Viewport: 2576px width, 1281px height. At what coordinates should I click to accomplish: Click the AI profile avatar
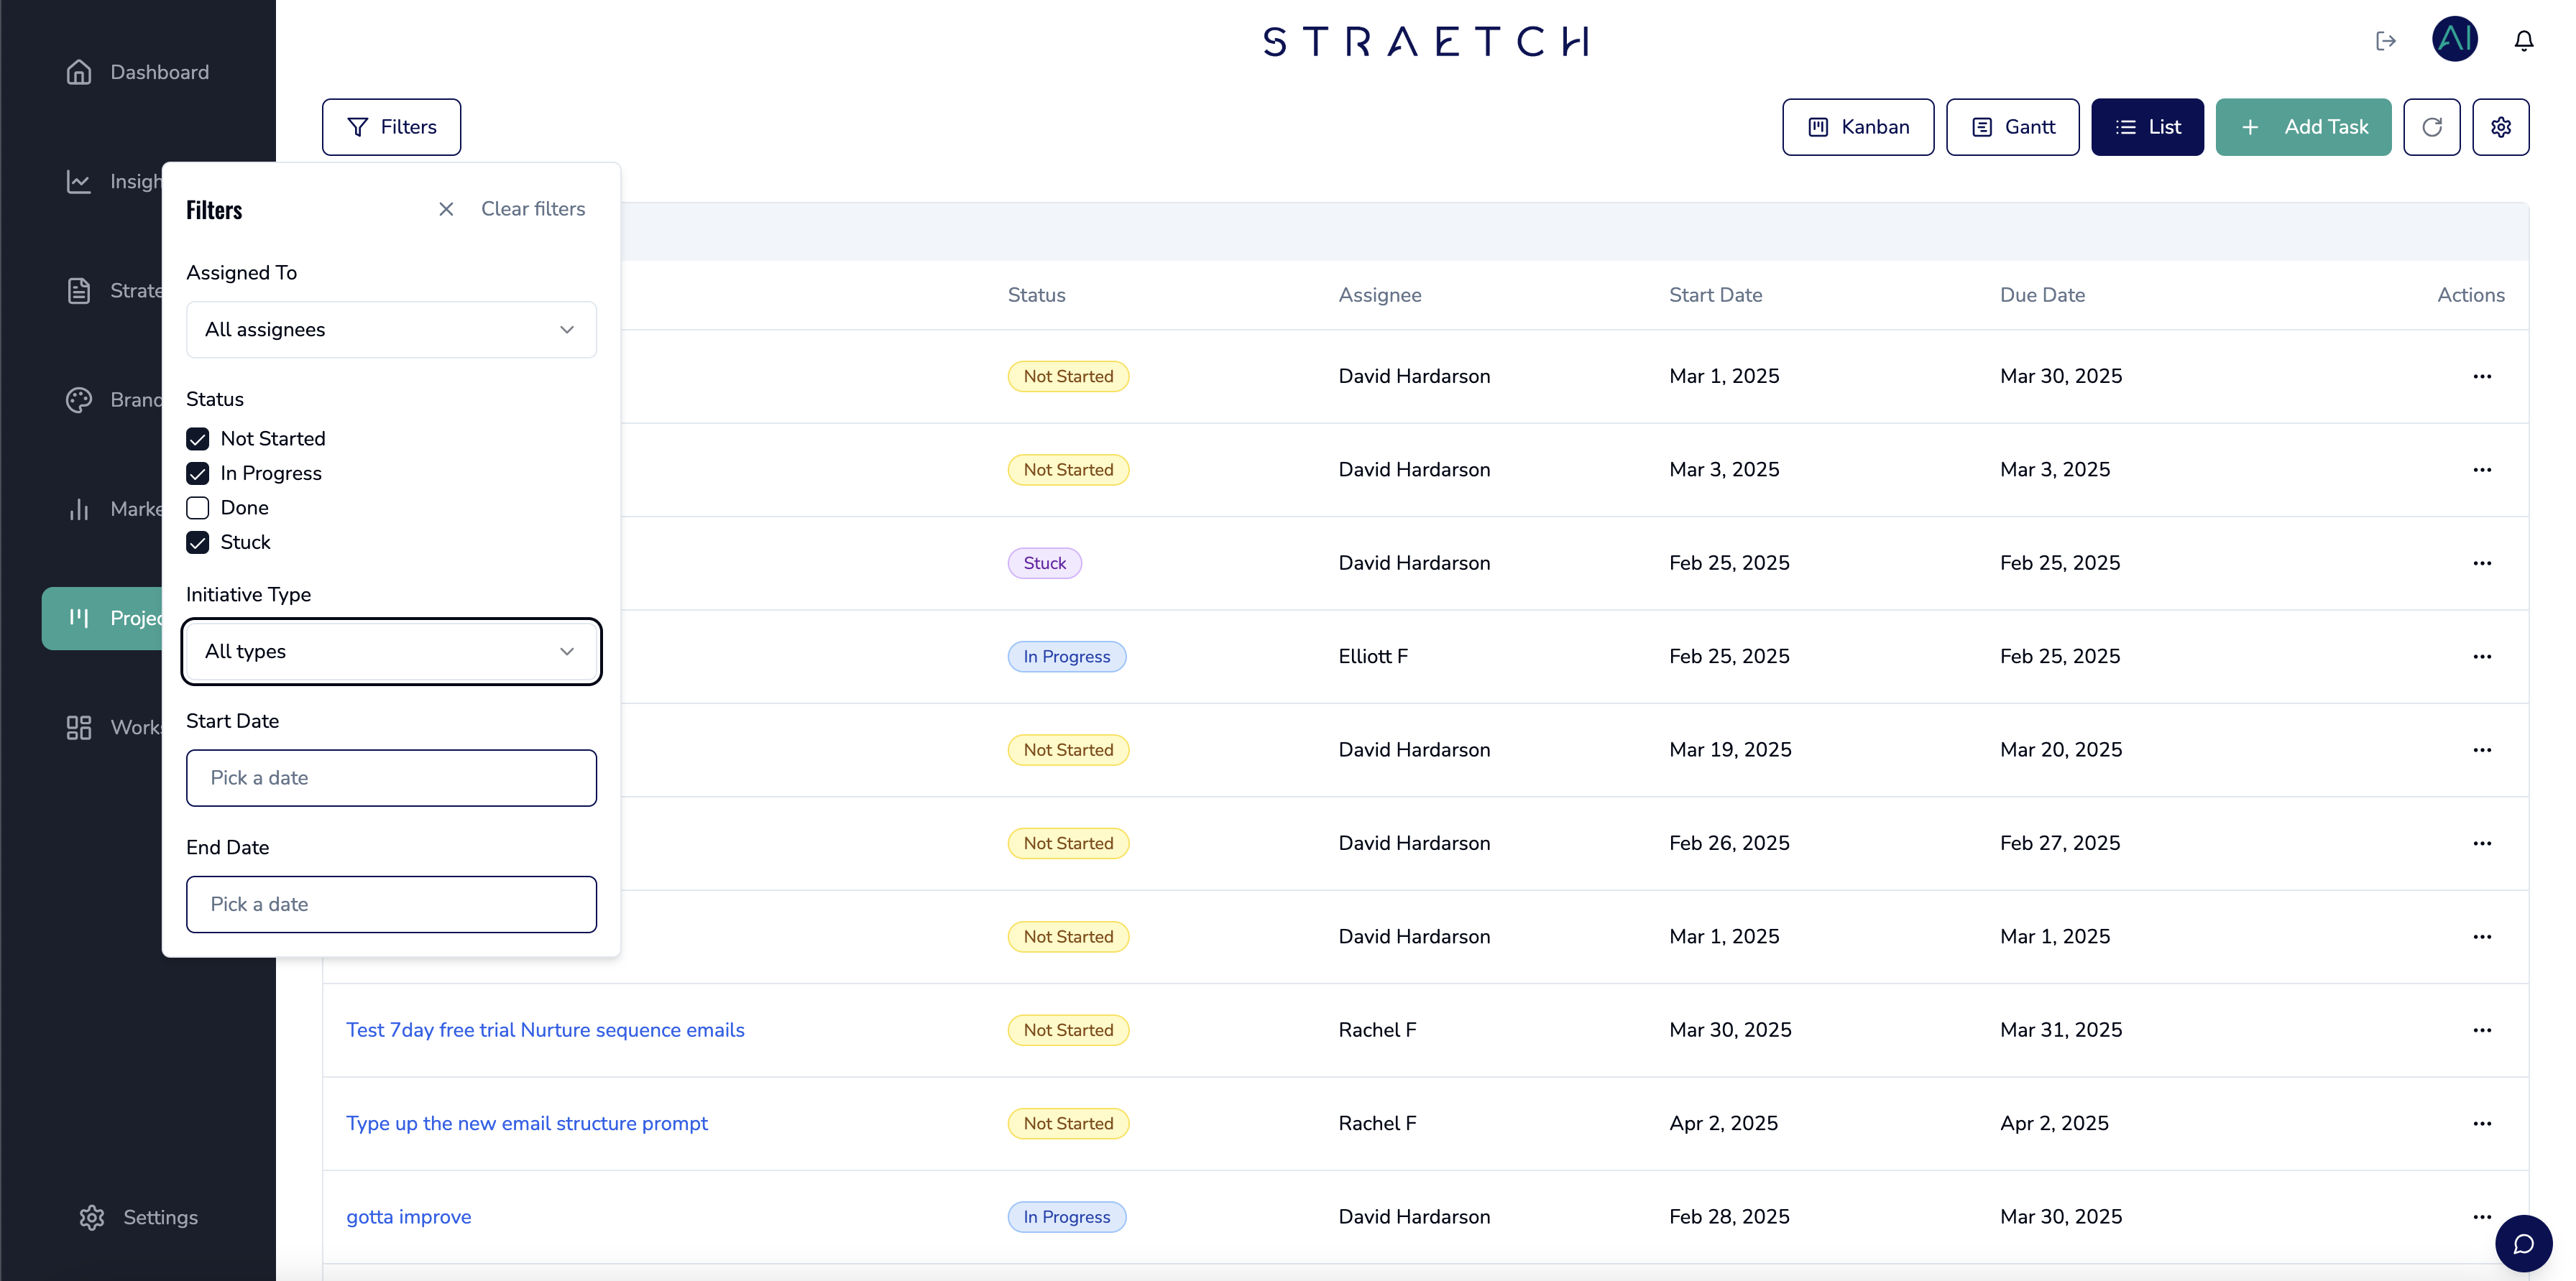click(2454, 40)
